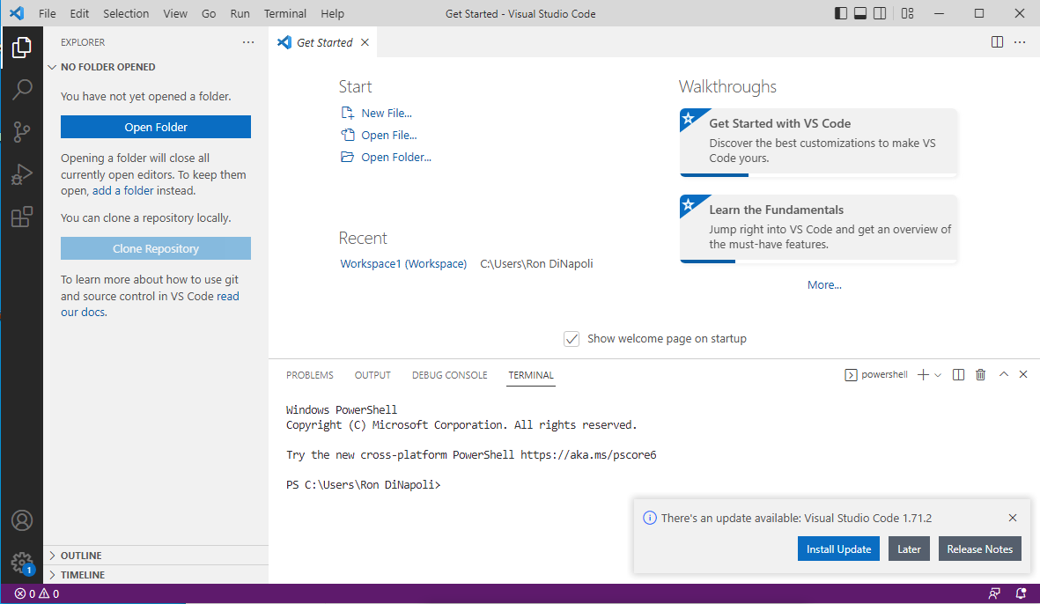1040x604 pixels.
Task: Open the launch profile dropdown beside new terminal
Action: (938, 375)
